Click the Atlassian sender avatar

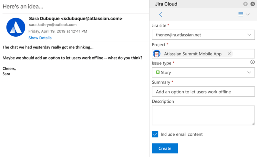[16, 27]
